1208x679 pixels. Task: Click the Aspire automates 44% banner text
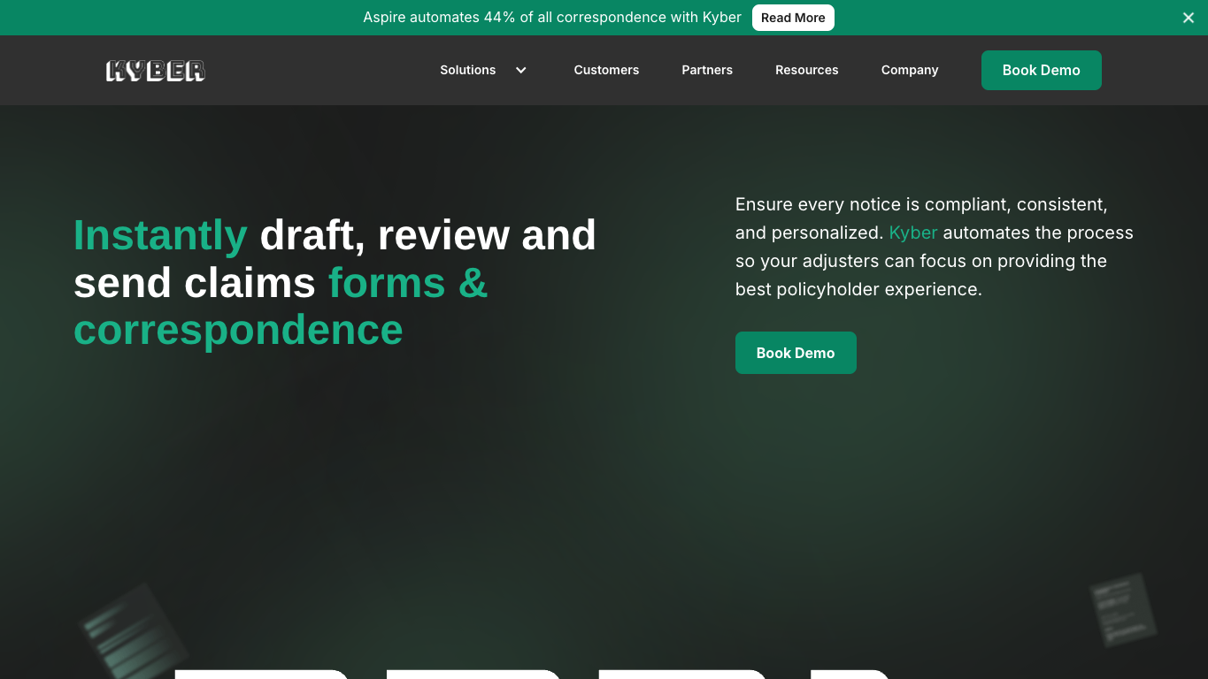pyautogui.click(x=552, y=18)
